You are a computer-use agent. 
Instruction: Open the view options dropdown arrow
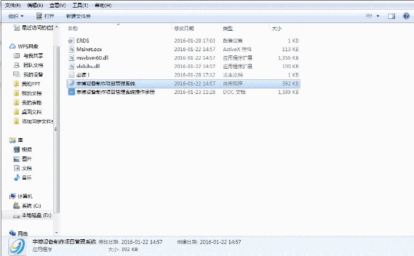point(378,16)
